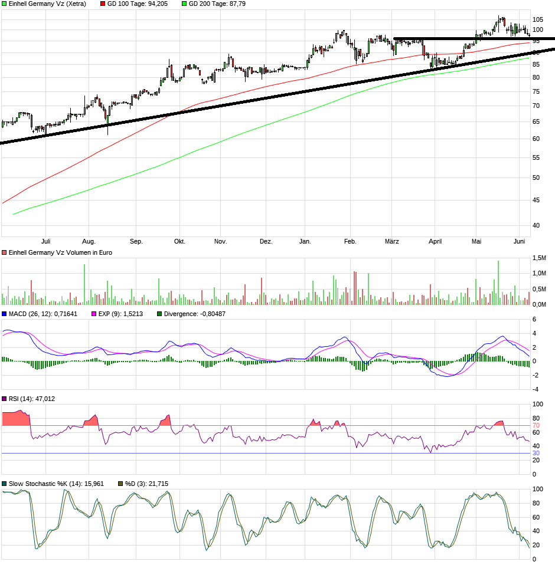Click the dark green Divergence legend swatch
Screen dimensions: 555x565
[x=159, y=314]
